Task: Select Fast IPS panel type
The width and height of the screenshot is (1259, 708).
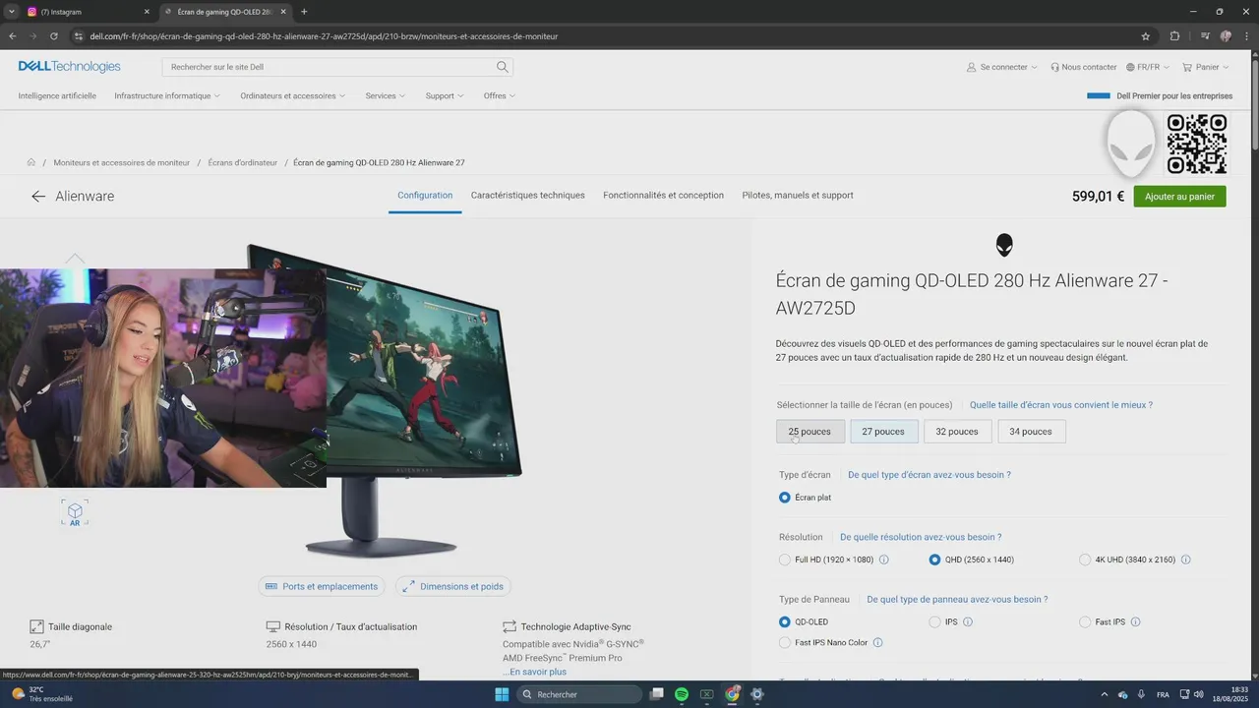Action: [1085, 621]
